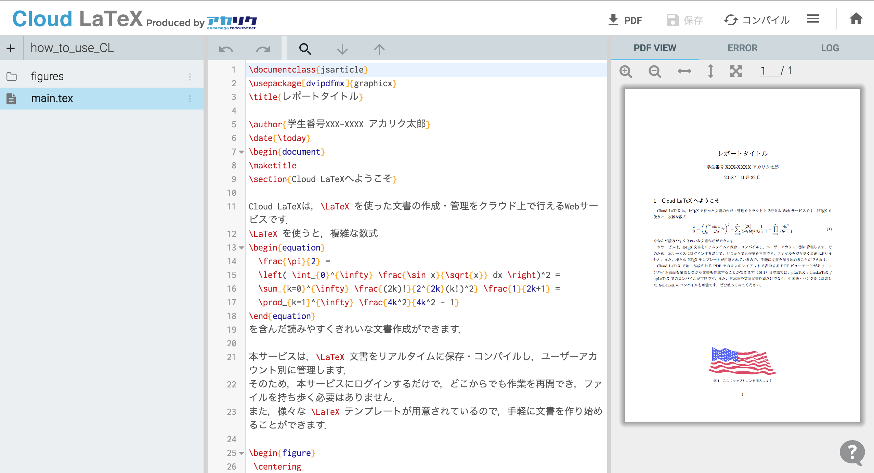The width and height of the screenshot is (874, 473).
Task: Fit PDF to page width
Action: [x=684, y=71]
